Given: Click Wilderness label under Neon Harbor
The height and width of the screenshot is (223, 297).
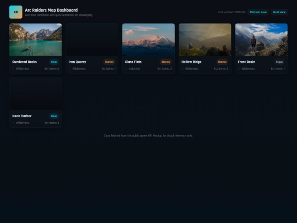Looking at the screenshot, I should 23,123.
